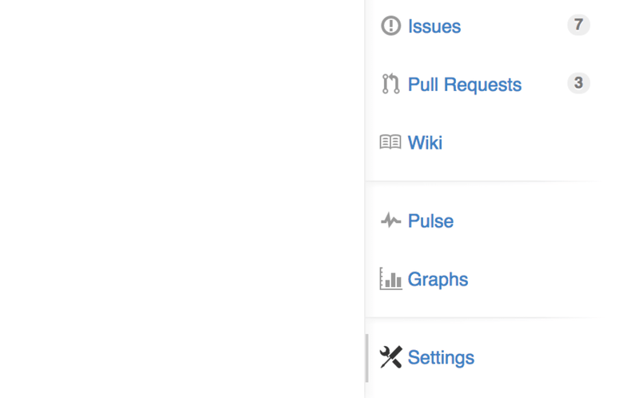The image size is (640, 398).
Task: Go to the Pull Requests link
Action: (465, 85)
